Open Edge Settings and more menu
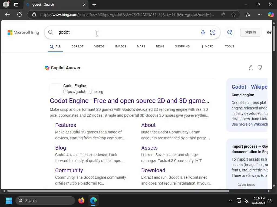Screen dimensions: 277x207 pyautogui.click(x=259, y=15)
